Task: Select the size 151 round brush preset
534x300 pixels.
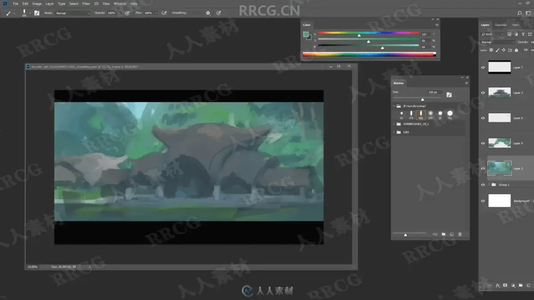Action: point(450,115)
